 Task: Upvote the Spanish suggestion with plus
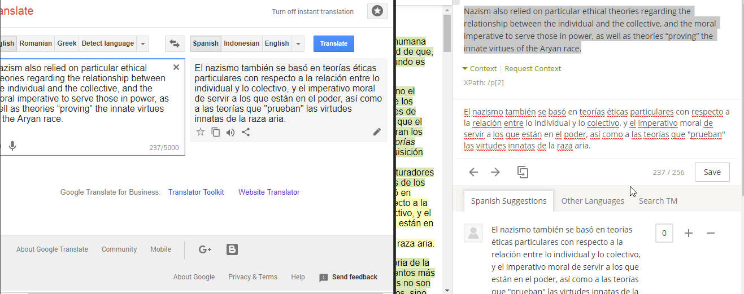(x=689, y=233)
